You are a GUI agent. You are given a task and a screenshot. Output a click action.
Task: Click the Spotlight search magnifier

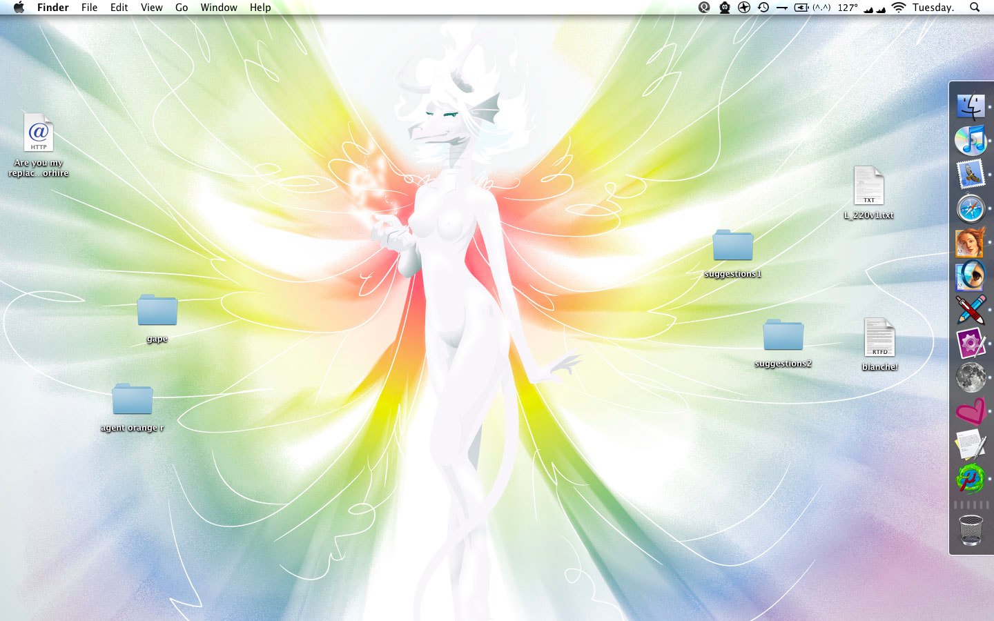[x=975, y=8]
